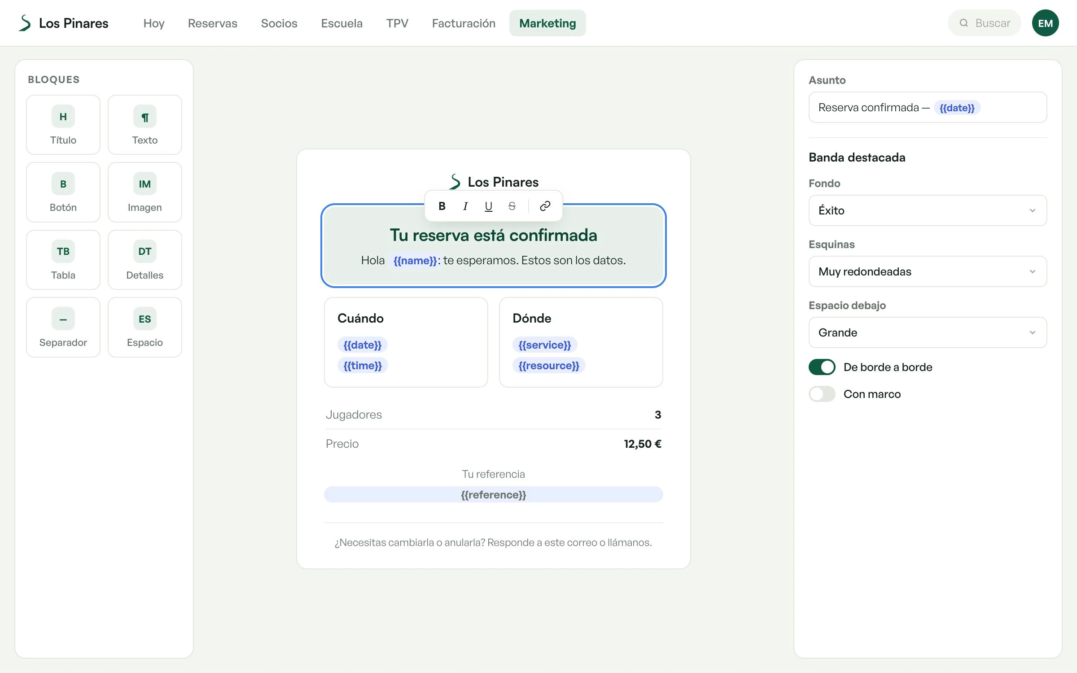Click the {{reference}} variable bar
Image resolution: width=1077 pixels, height=673 pixels.
(494, 494)
